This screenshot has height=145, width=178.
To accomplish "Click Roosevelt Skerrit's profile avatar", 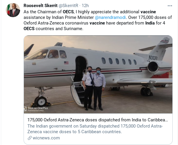I will [x=13, y=10].
